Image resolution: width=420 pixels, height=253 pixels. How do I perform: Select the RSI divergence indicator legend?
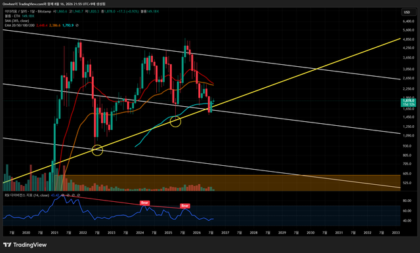coord(27,195)
